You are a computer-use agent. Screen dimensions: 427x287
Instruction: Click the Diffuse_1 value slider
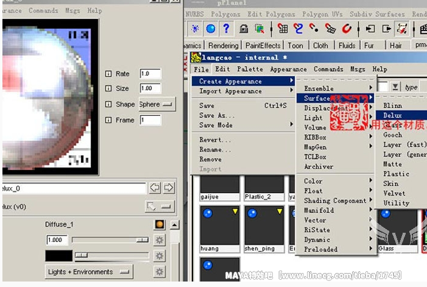point(110,240)
